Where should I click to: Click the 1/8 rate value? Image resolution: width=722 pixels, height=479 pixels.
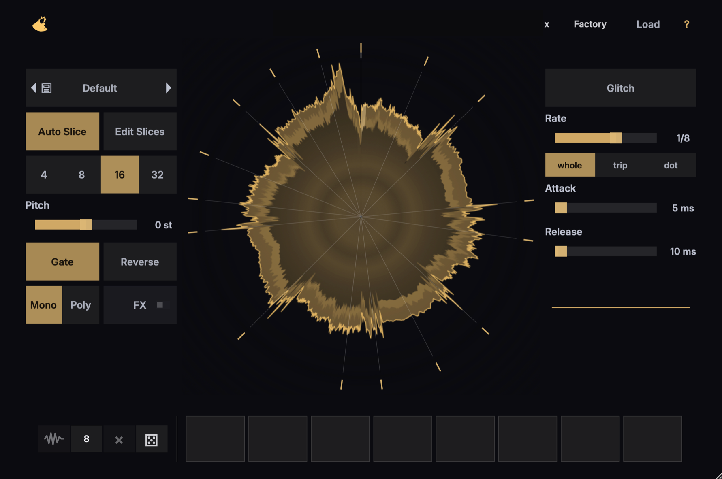pyautogui.click(x=683, y=138)
